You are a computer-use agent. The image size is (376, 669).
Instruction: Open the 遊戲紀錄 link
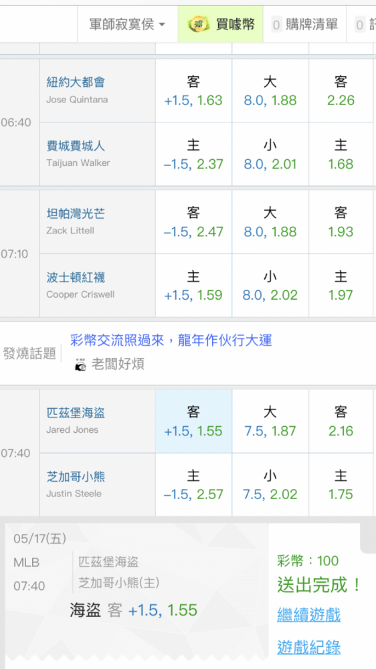coord(308,647)
